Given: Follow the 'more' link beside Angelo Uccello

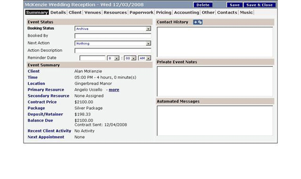Looking at the screenshot, I should click(x=114, y=89).
